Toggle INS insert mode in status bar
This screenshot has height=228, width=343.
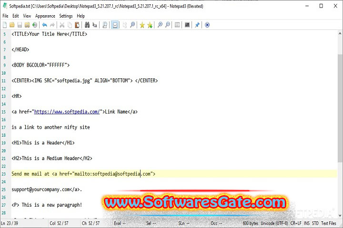[x=306, y=223]
